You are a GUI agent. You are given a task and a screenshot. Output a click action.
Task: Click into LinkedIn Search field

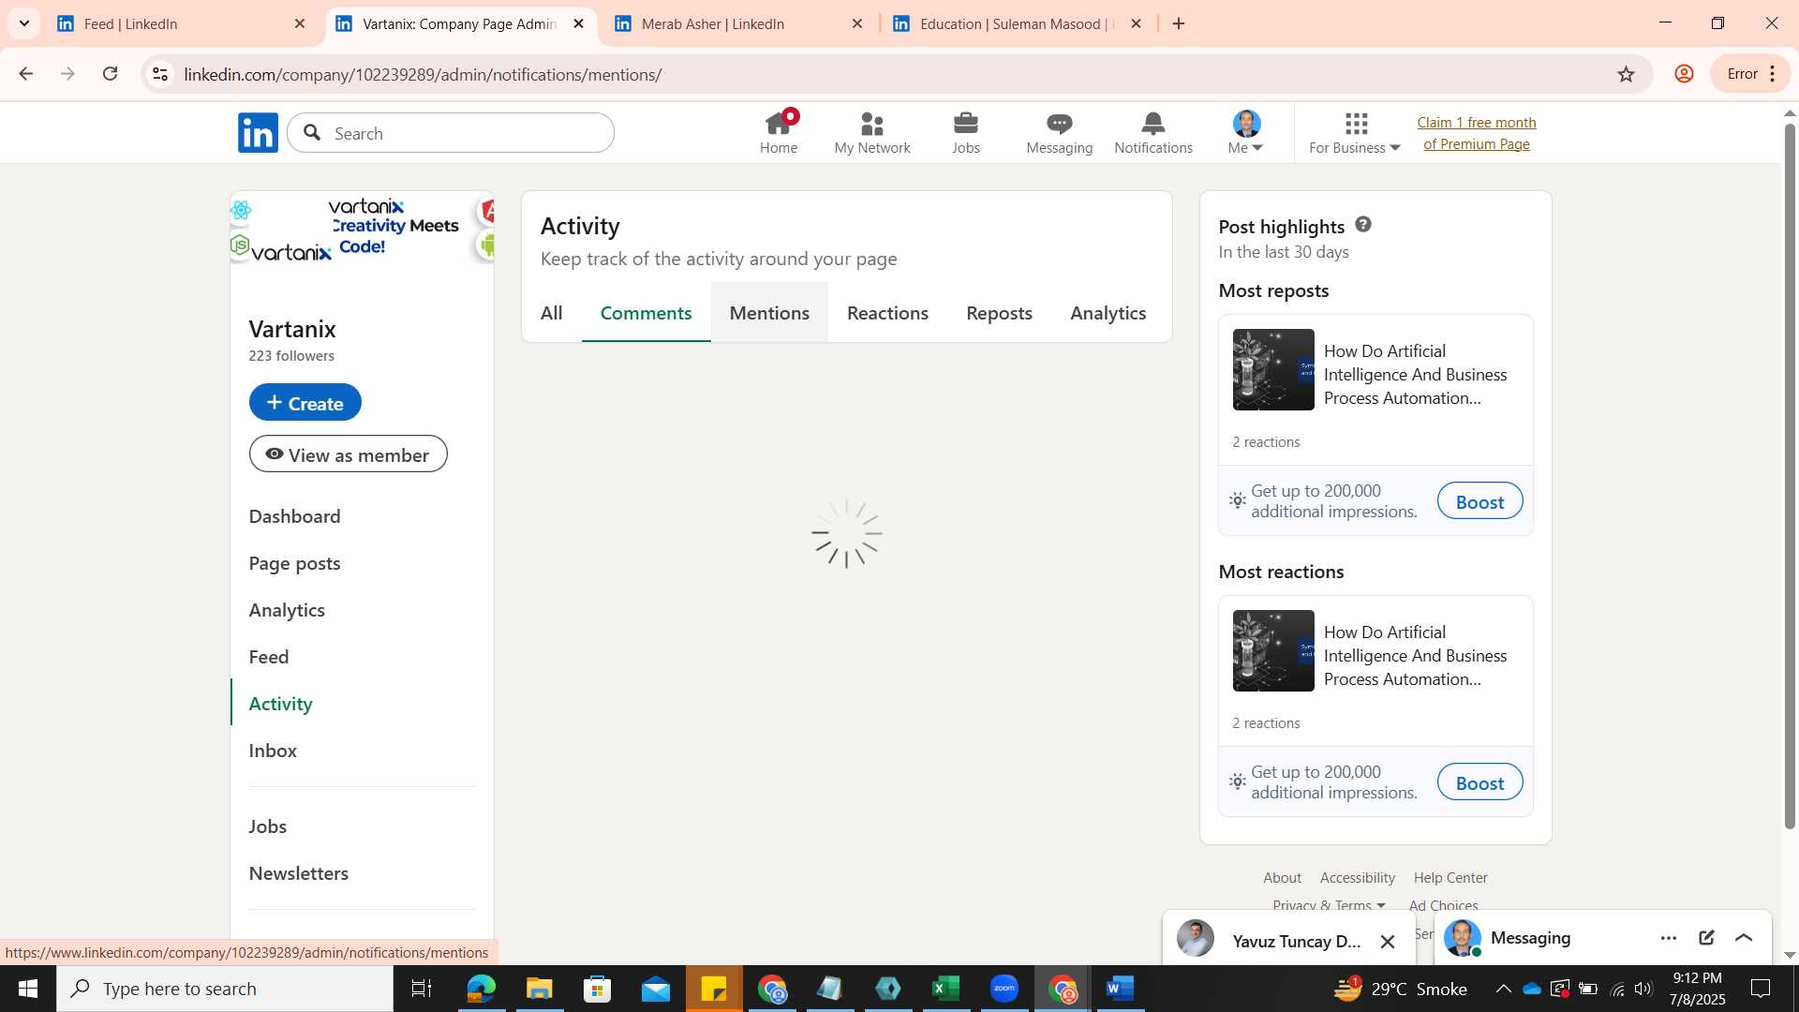[451, 133]
